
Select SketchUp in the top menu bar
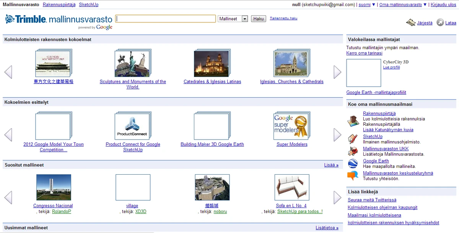tap(88, 5)
